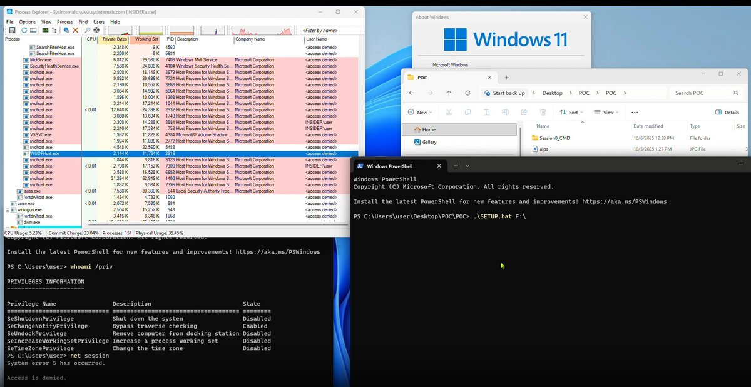Click Paste icon in File Explorer toolbar

(x=487, y=112)
